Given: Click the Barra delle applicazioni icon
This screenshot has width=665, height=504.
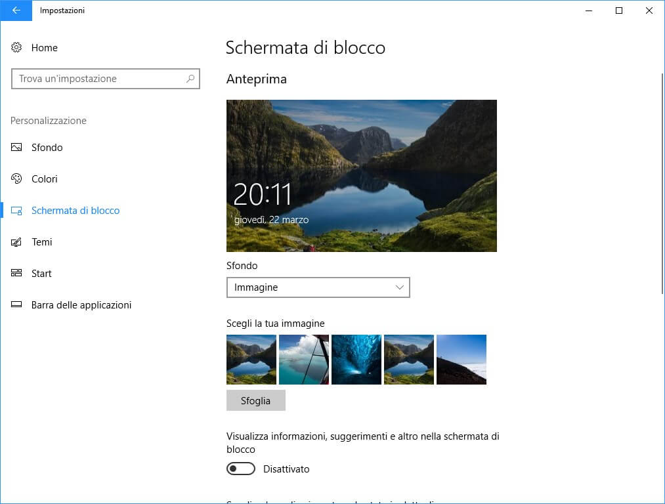Looking at the screenshot, I should [17, 305].
